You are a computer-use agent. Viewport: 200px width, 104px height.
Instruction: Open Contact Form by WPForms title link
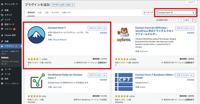(154, 31)
